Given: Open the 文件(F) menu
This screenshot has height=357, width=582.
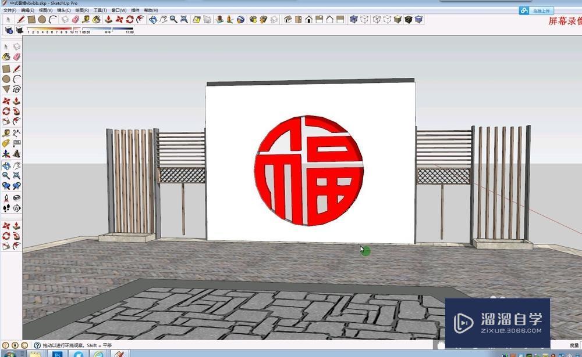Looking at the screenshot, I should pyautogui.click(x=10, y=10).
